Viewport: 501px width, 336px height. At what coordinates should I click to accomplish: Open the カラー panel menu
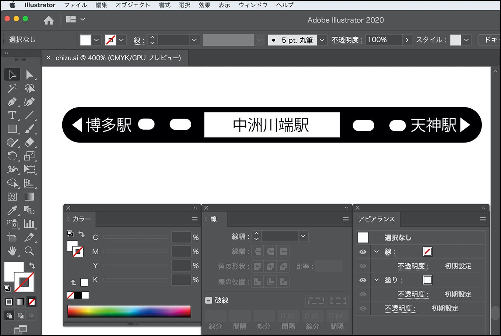(195, 219)
